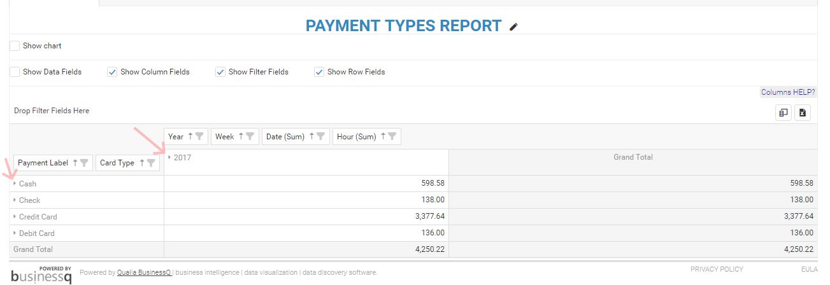Click the Hour (Sum) field header

tap(367, 136)
